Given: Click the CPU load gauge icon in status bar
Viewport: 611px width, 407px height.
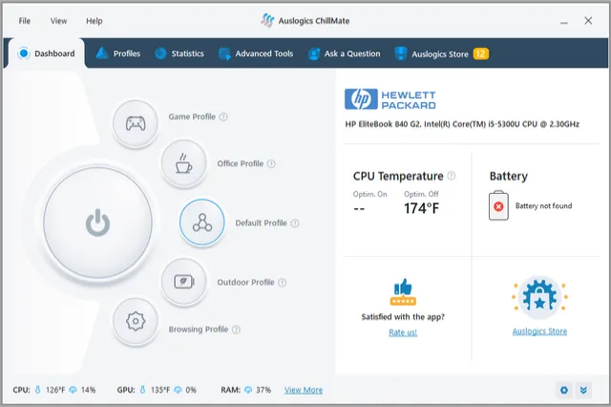Looking at the screenshot, I should coord(73,390).
